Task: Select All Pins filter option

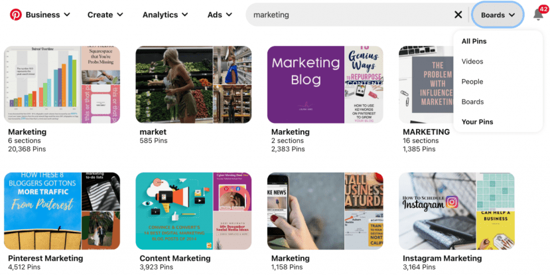Action: (x=474, y=41)
